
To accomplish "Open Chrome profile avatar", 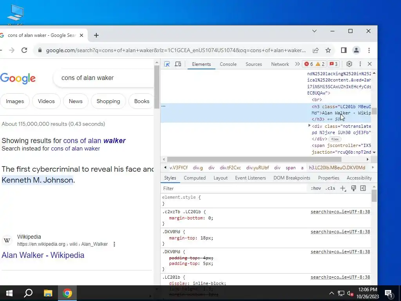I will (x=356, y=50).
